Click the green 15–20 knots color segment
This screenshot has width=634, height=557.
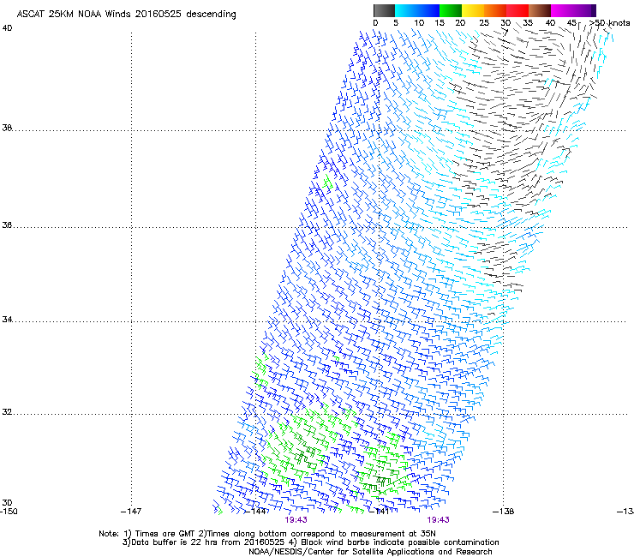(x=451, y=11)
